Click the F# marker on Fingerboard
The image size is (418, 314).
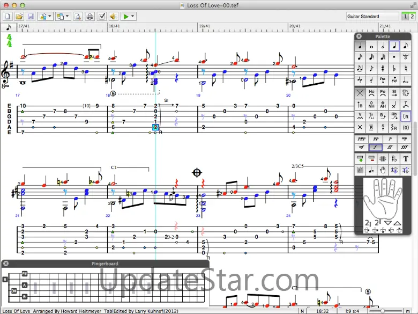coord(25,274)
